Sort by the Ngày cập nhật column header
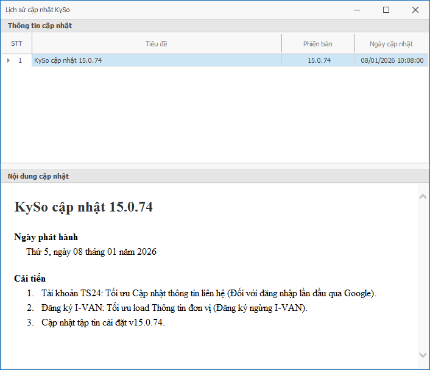 click(392, 44)
